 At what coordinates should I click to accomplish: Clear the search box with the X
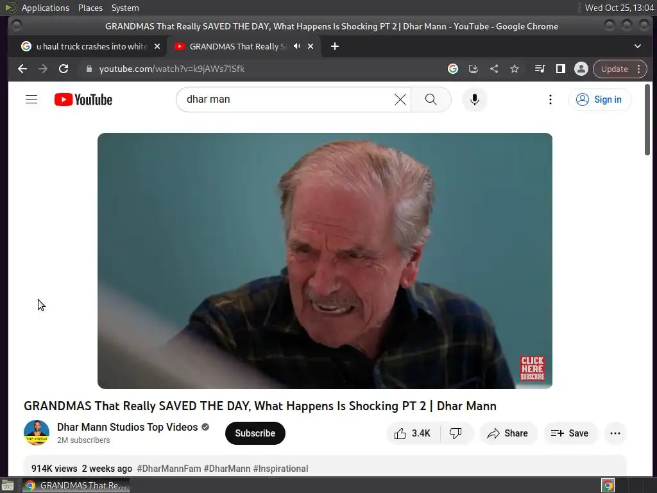(x=400, y=99)
